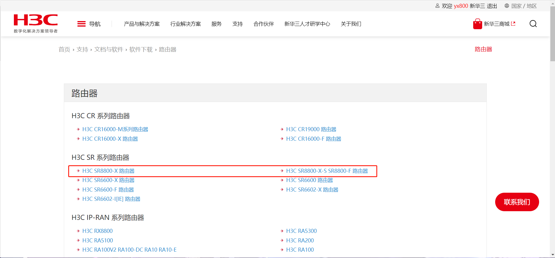This screenshot has width=555, height=258.
Task: Click the red shopping bag icon
Action: click(x=477, y=24)
